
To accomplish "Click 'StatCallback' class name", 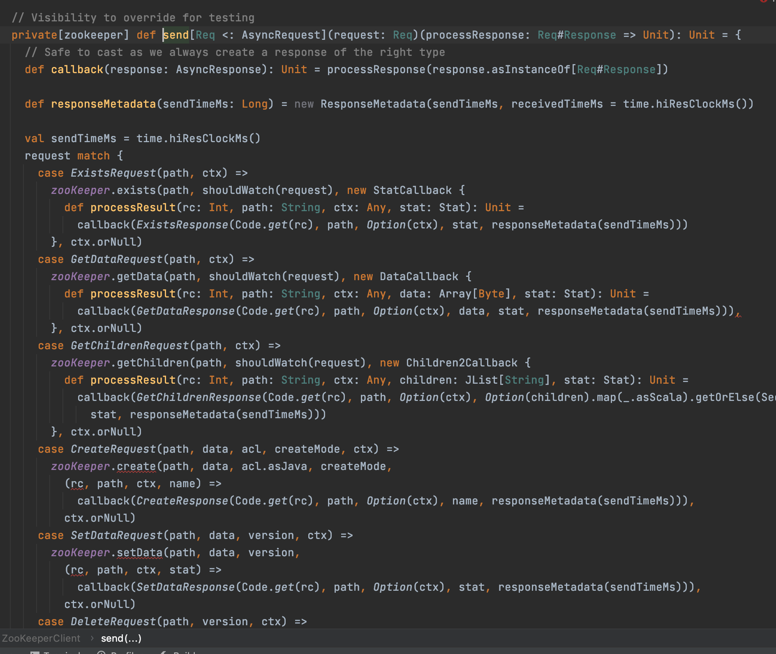I will [413, 190].
